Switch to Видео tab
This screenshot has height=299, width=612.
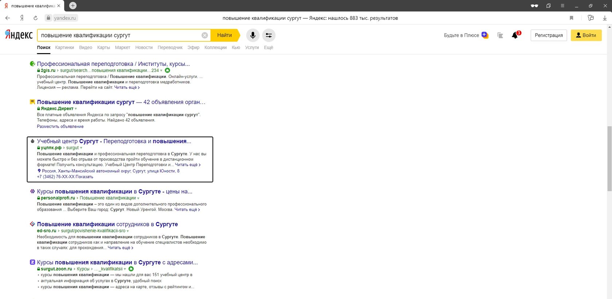click(86, 47)
